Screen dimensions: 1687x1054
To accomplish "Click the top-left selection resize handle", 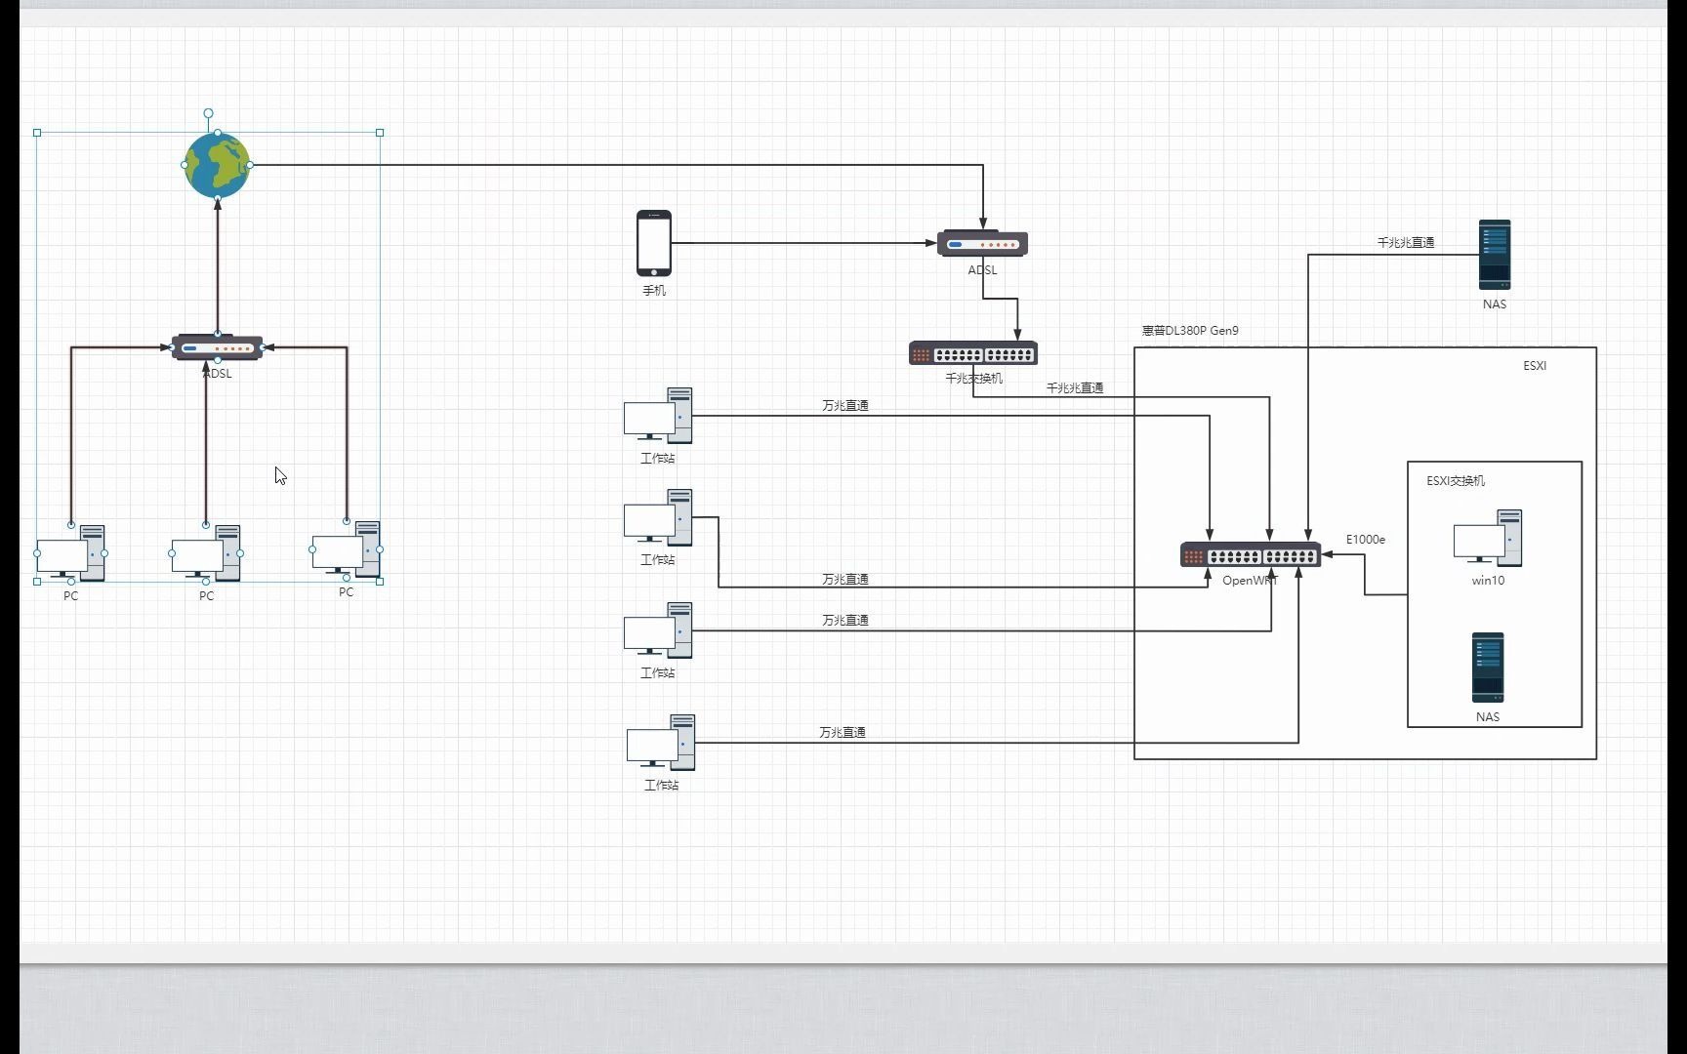I will [37, 132].
